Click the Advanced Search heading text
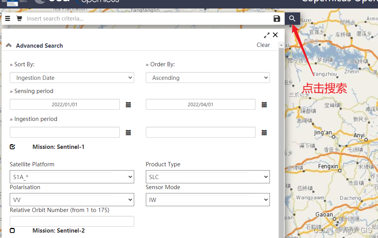This screenshot has width=378, height=238. tap(40, 45)
